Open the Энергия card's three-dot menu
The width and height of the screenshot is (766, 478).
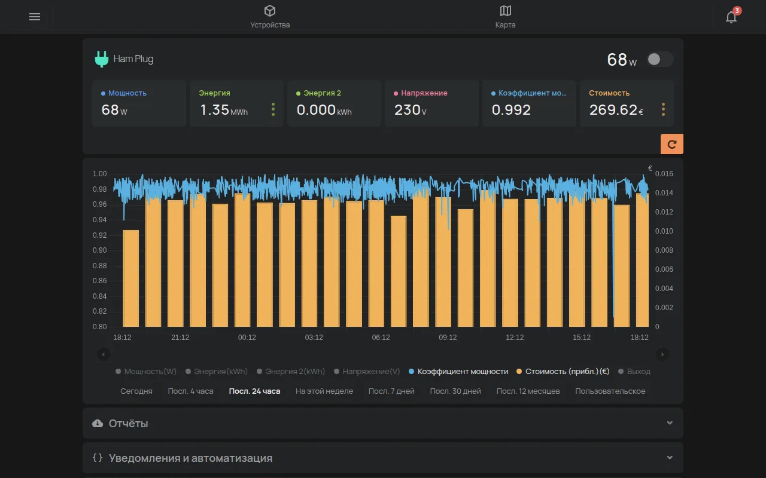point(273,109)
